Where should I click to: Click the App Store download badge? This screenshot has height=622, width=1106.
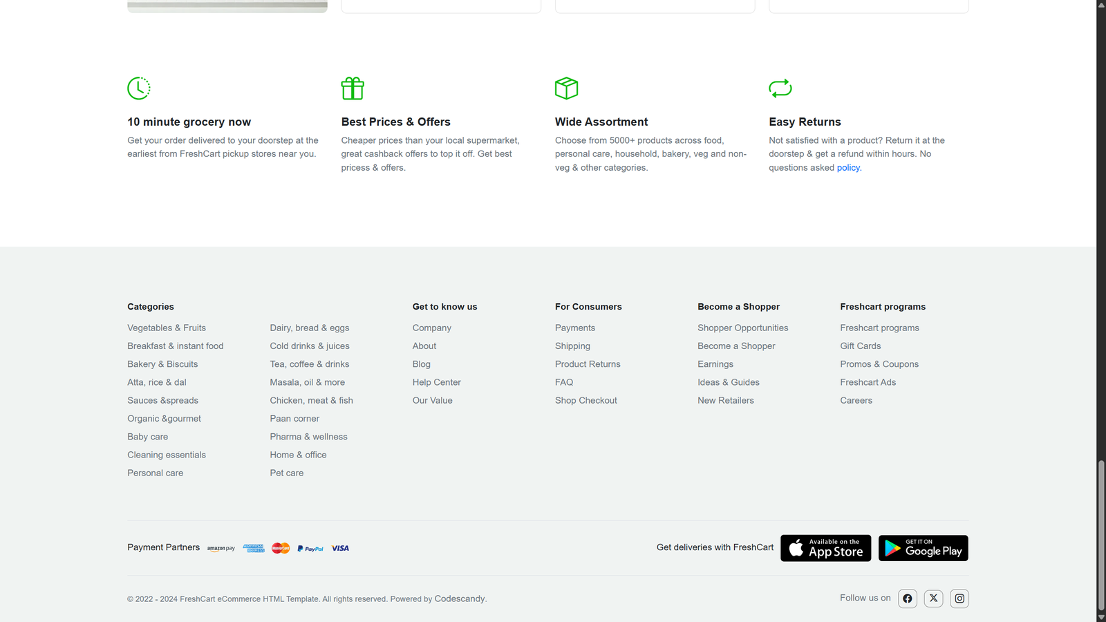(x=825, y=548)
